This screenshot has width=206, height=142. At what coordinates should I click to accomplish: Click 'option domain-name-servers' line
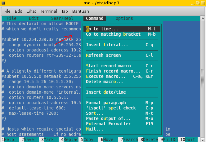(x=41, y=87)
